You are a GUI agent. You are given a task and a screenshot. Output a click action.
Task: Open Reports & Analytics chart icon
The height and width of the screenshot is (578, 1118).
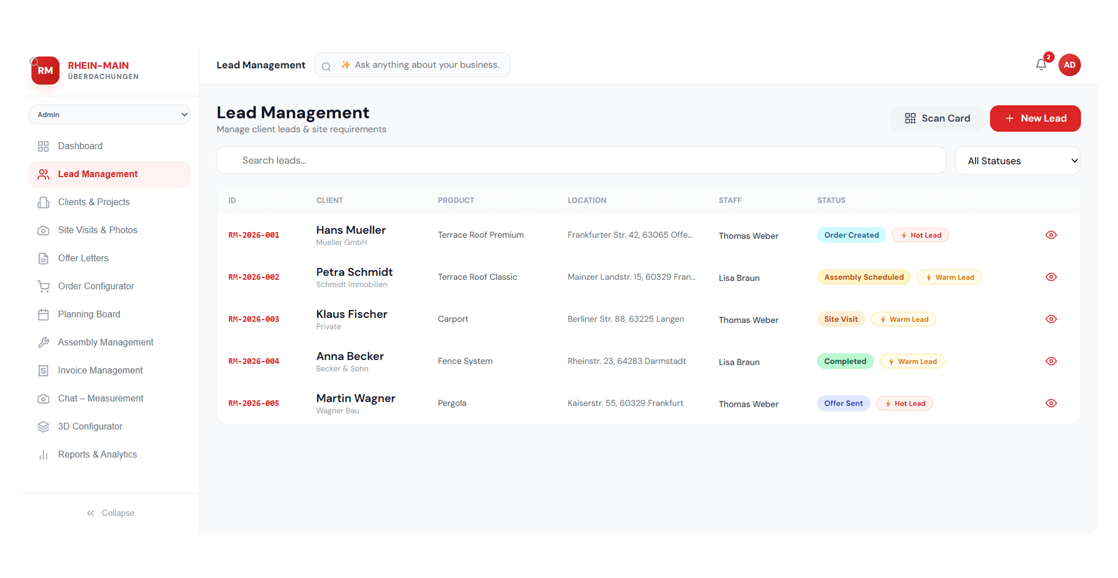(43, 455)
